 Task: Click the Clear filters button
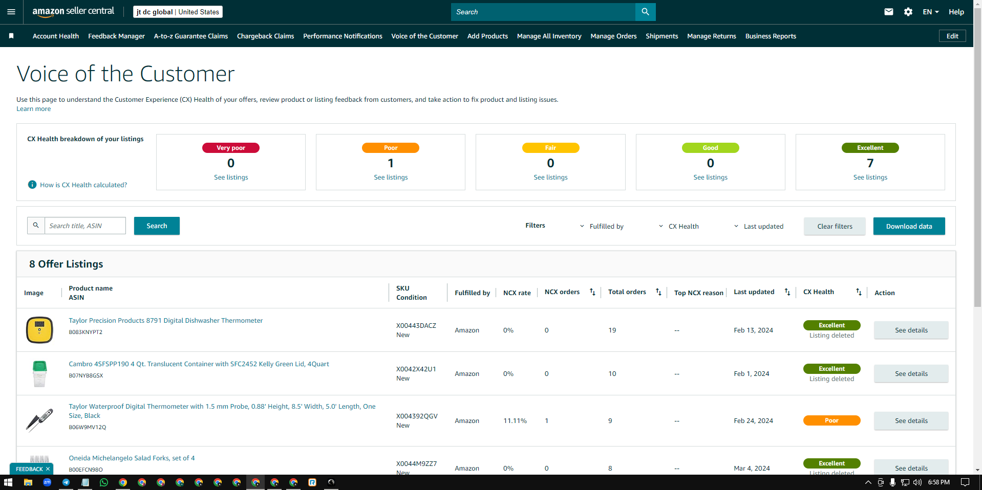pos(835,226)
